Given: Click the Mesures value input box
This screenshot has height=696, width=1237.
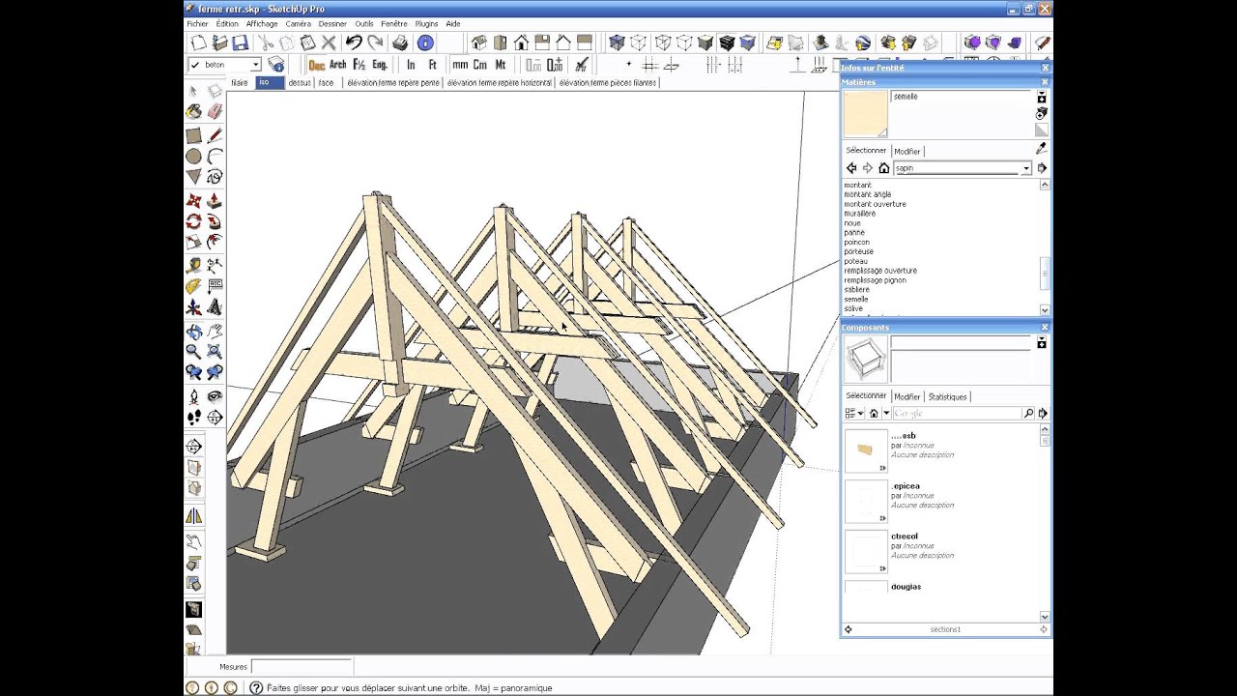Looking at the screenshot, I should 301,667.
